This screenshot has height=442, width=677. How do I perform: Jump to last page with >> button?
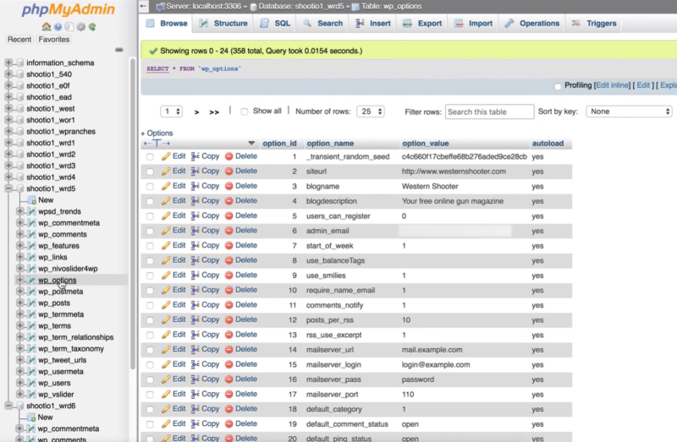(214, 112)
